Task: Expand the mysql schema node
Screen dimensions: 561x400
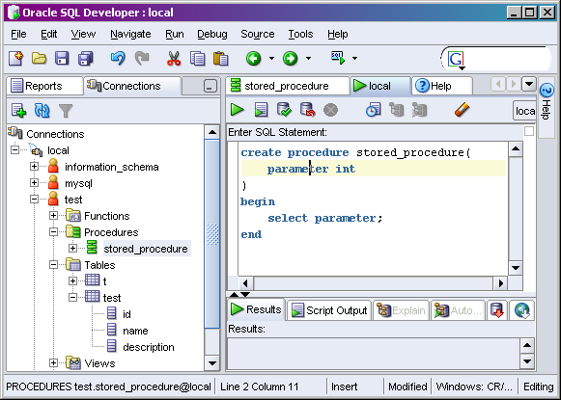Action: coord(34,183)
